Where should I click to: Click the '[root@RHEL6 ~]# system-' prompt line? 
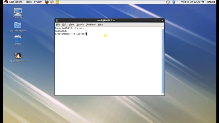tap(71, 34)
